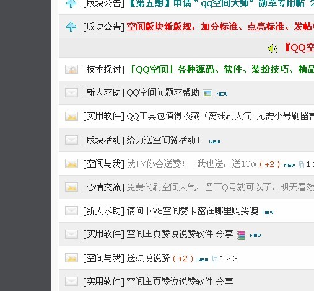
Task: Click the locked envelope icon for [技术探讨] thread
Action: pos(71,69)
